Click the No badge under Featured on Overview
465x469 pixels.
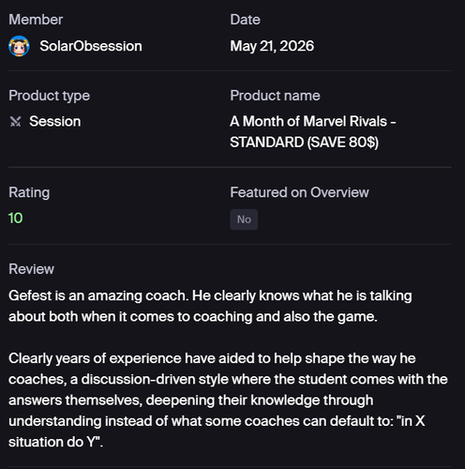(x=244, y=219)
